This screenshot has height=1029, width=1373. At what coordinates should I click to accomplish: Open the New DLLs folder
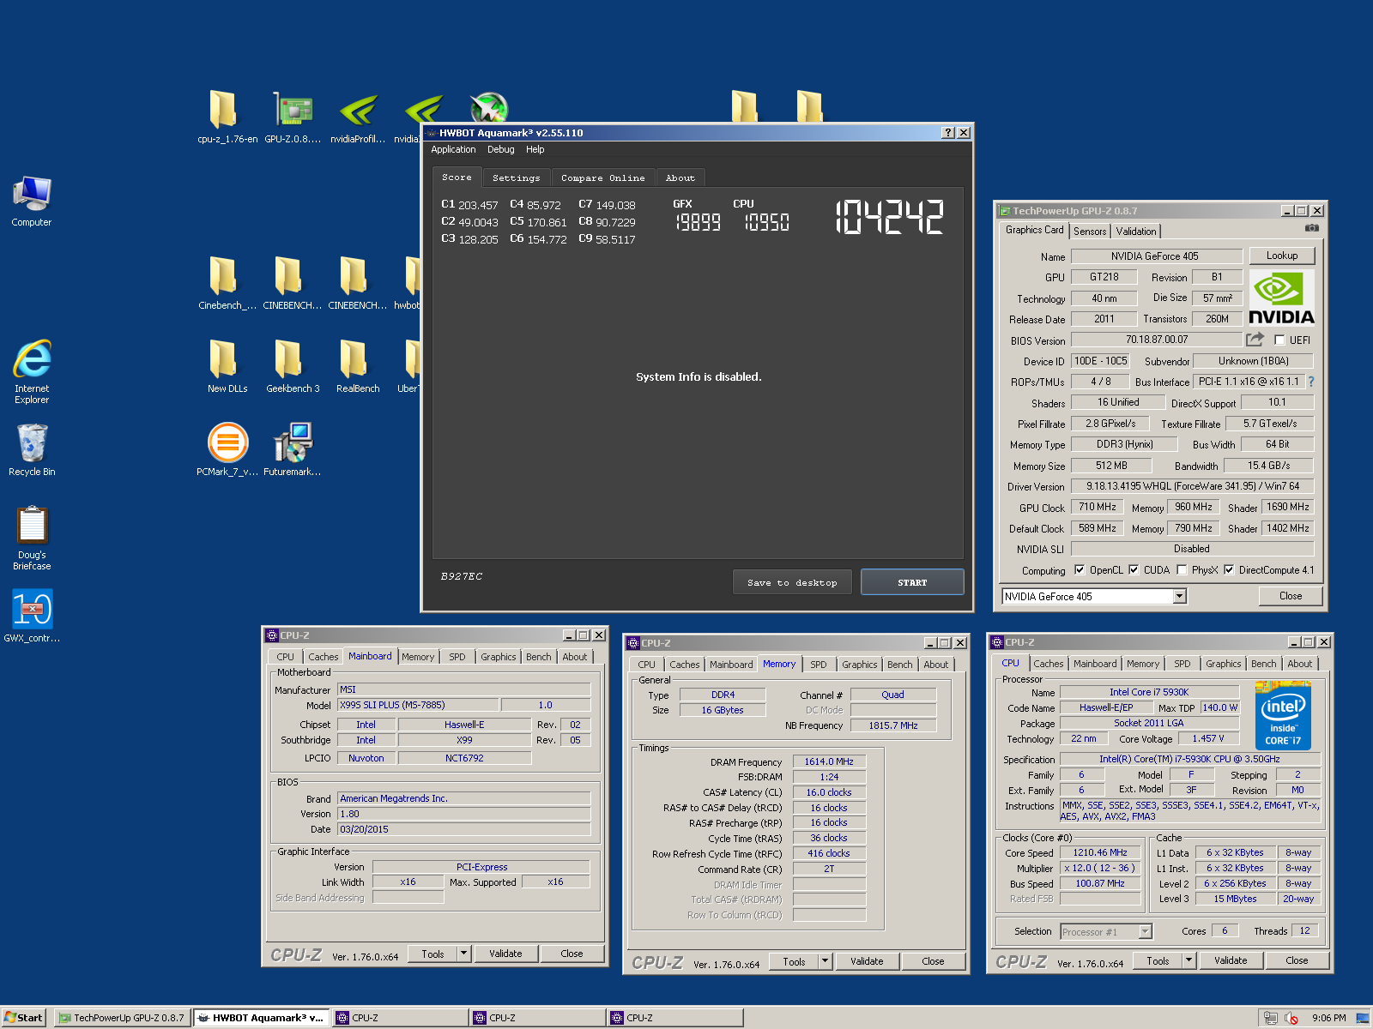[x=227, y=366]
